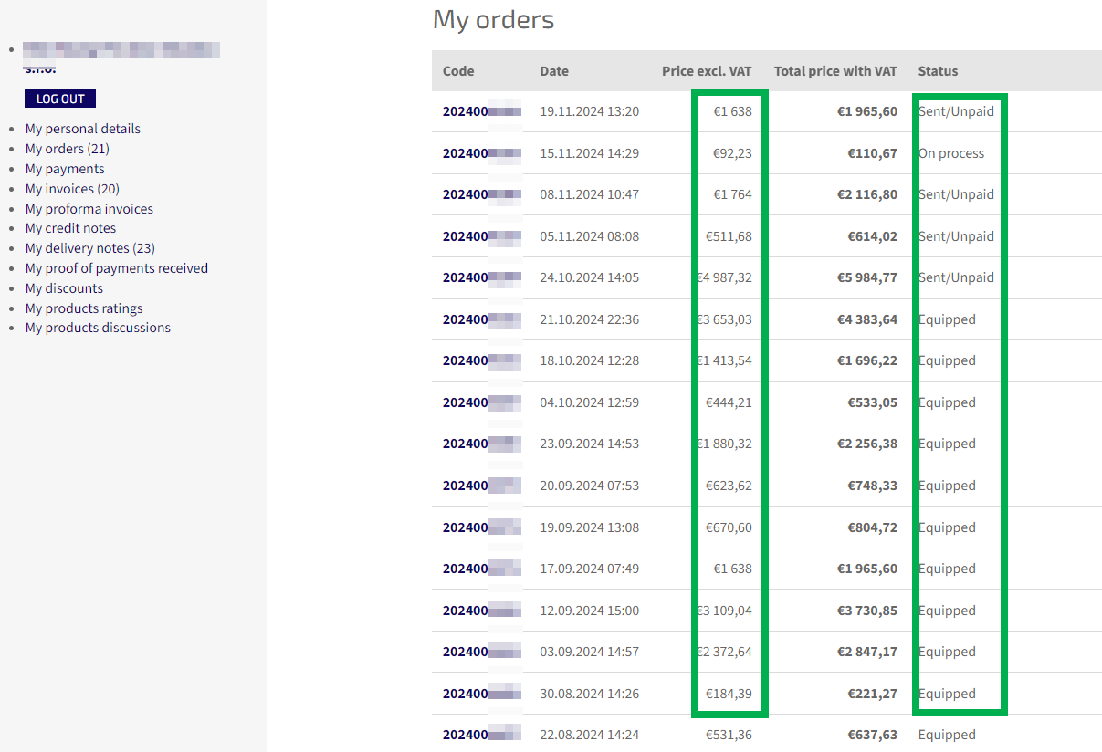Open My products ratings link
Image resolution: width=1102 pixels, height=752 pixels.
coord(84,308)
